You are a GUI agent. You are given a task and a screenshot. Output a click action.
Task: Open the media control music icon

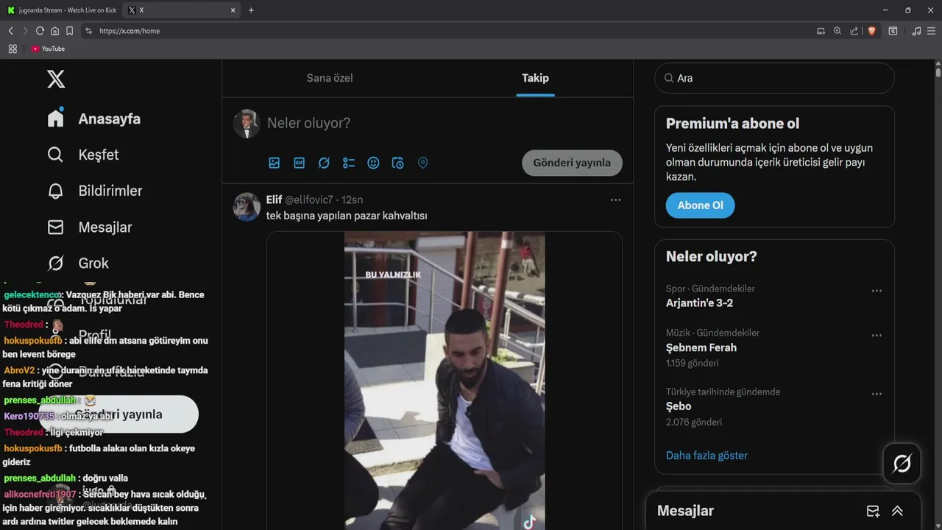(x=916, y=31)
